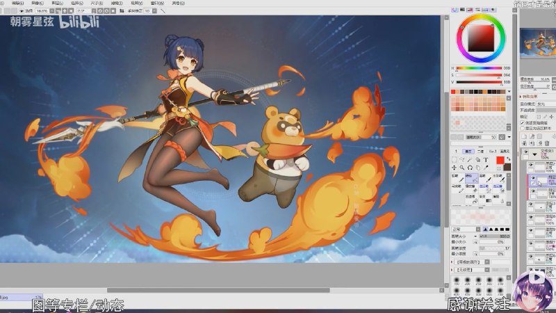556x313 pixels.
Task: Choose the 油漆桶 bucket tool
Action: (471, 199)
